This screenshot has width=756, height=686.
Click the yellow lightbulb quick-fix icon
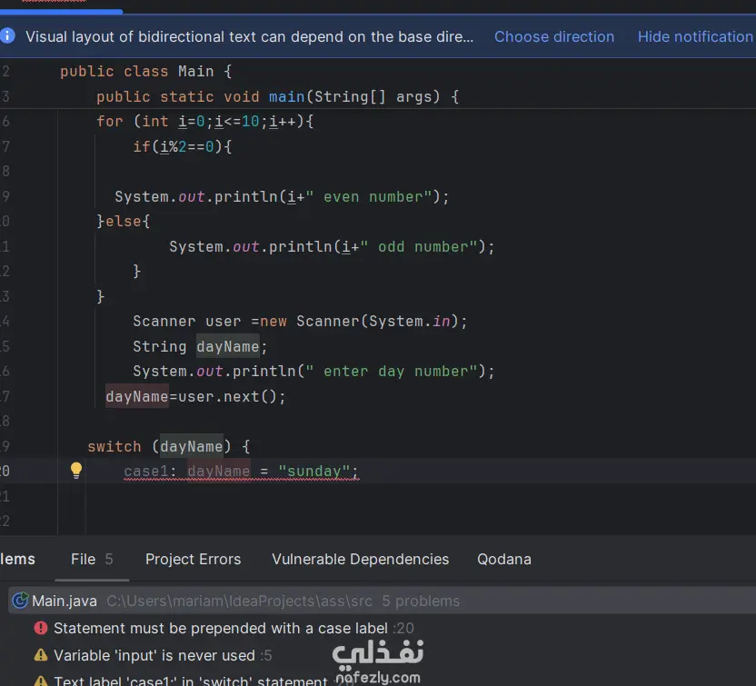coord(76,471)
